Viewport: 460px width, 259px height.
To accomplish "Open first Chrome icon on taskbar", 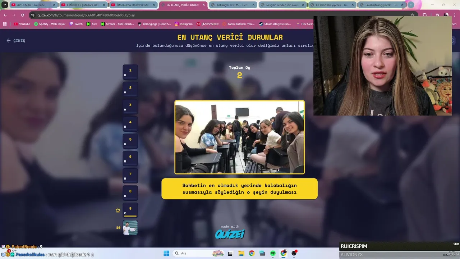I will coord(252,253).
